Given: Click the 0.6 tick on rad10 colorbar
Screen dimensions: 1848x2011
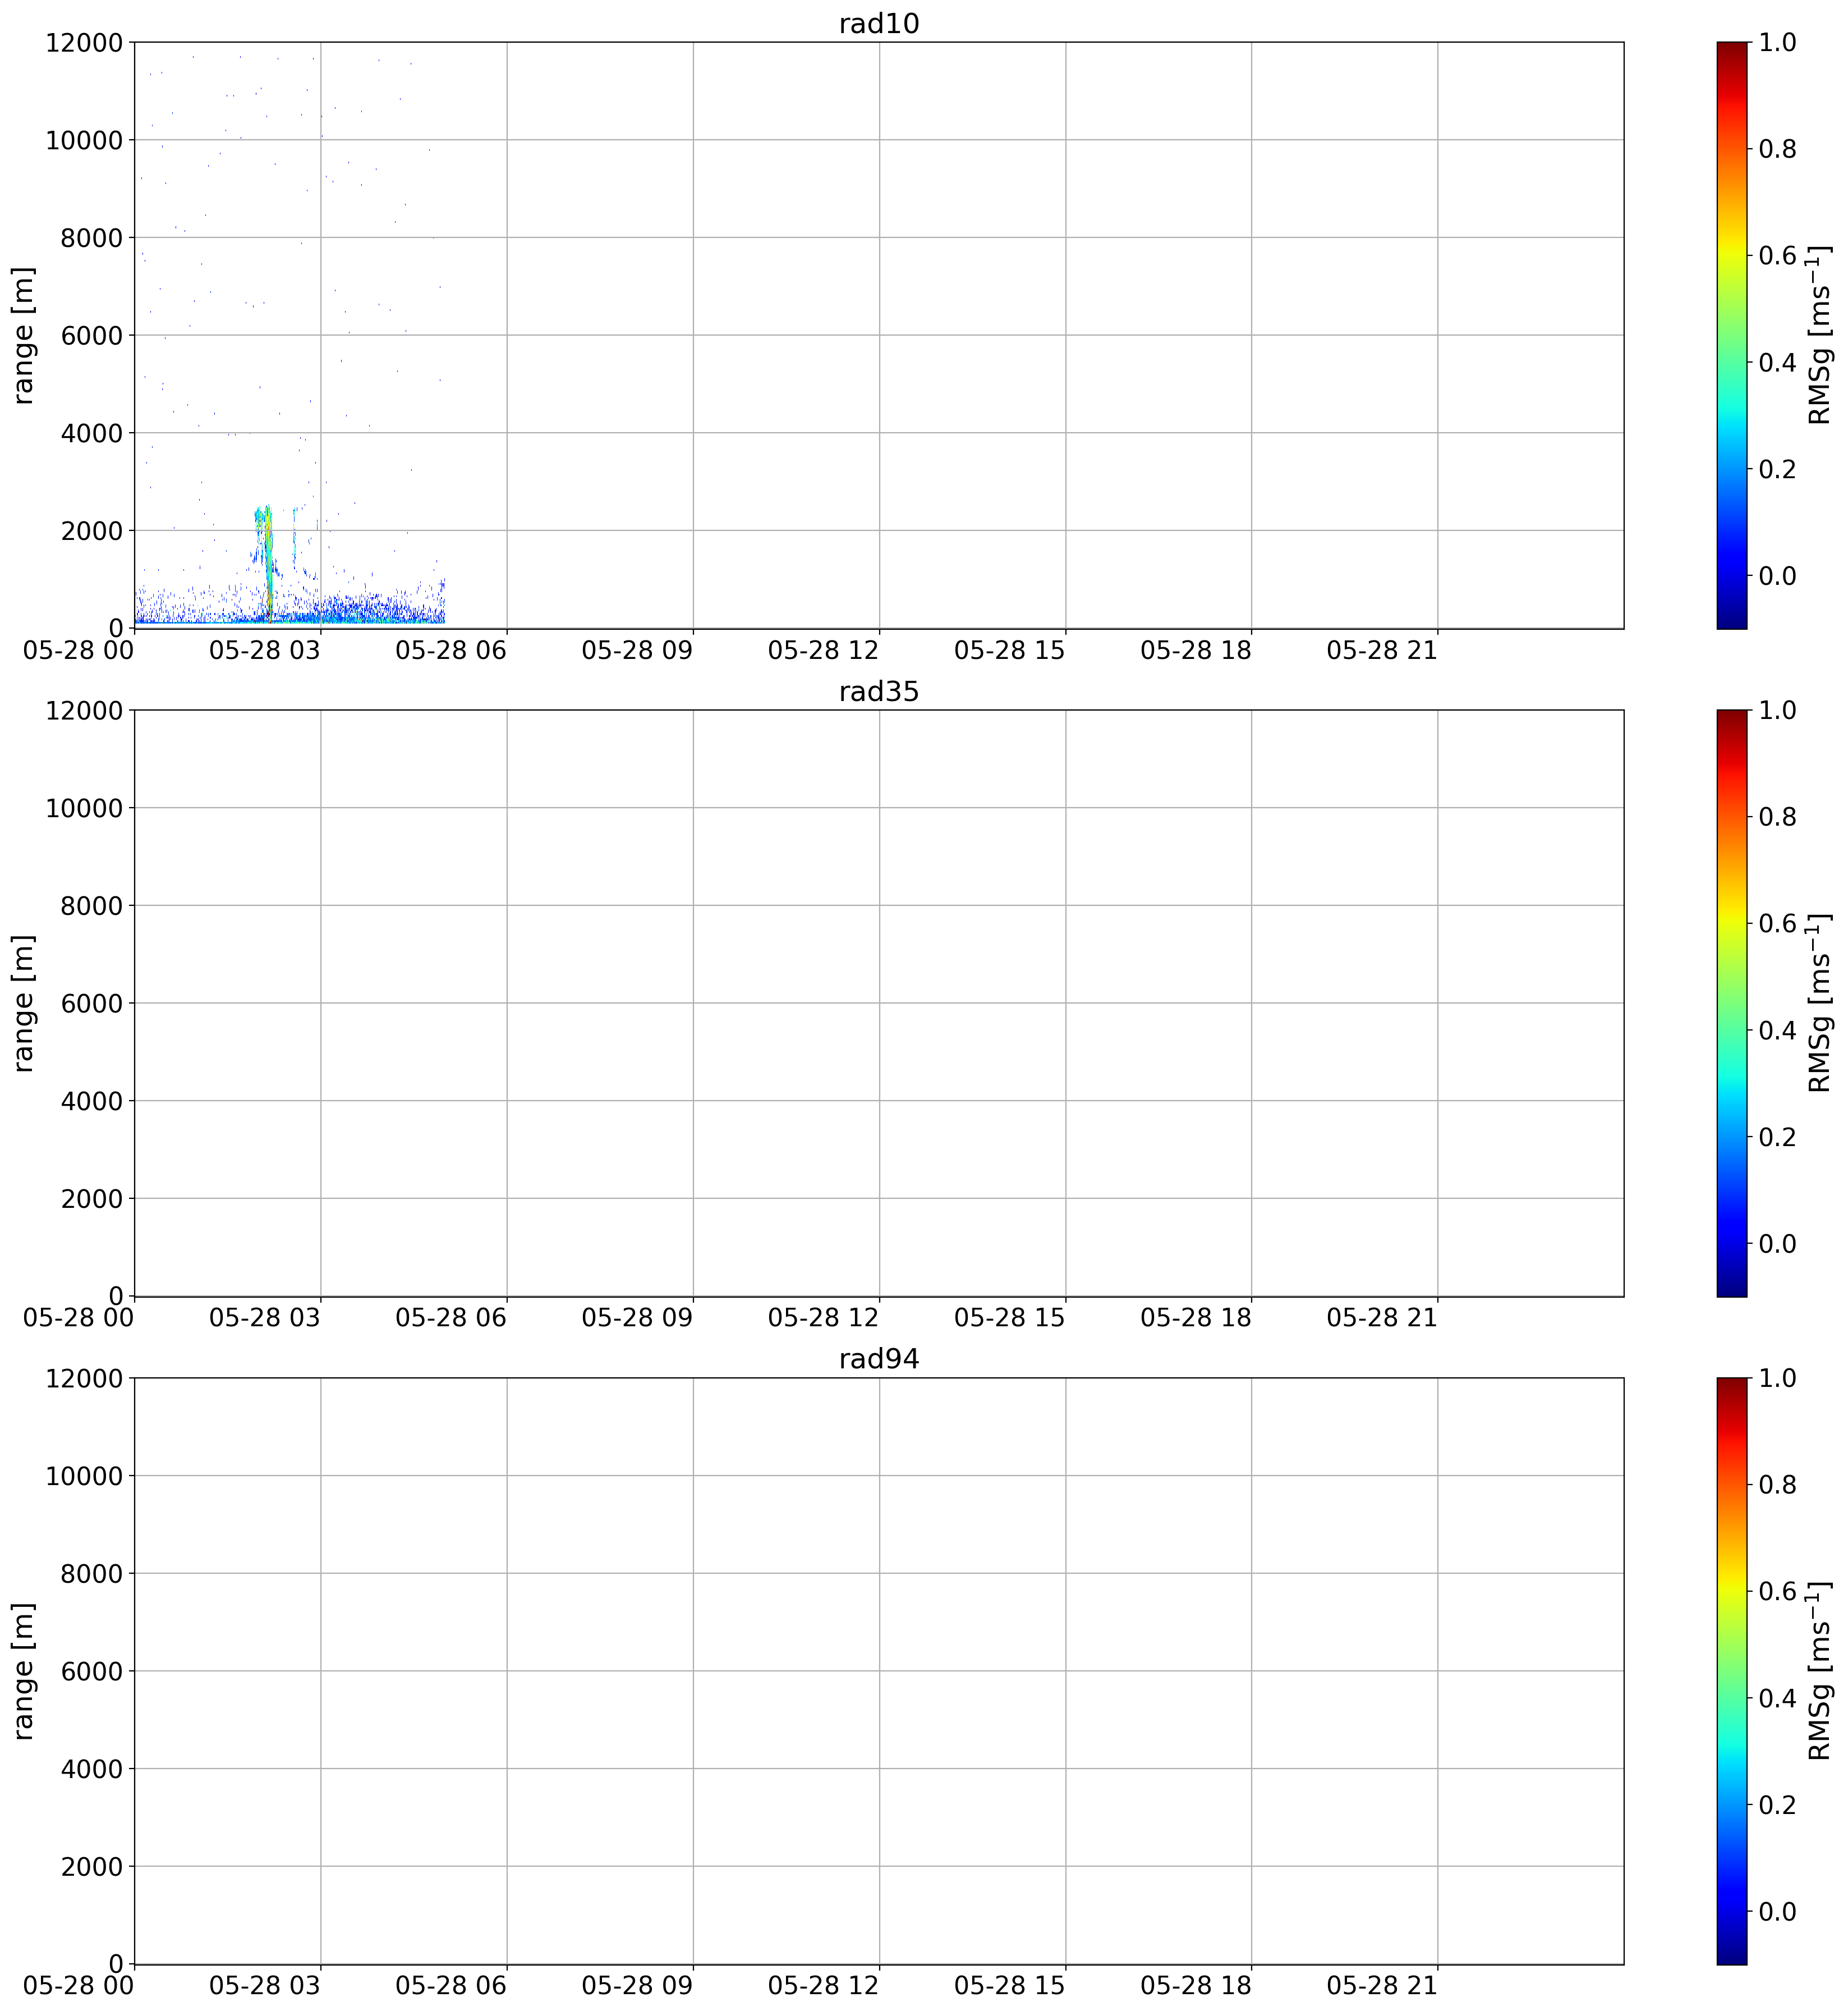Looking at the screenshot, I should [x=1777, y=255].
